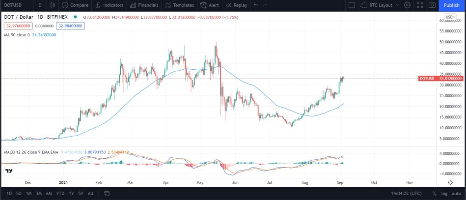This screenshot has width=466, height=200.
Task: Toggle the percent scale option
Action: 435,194
